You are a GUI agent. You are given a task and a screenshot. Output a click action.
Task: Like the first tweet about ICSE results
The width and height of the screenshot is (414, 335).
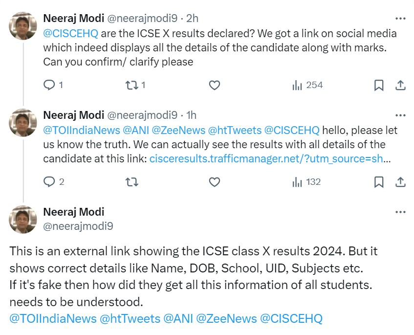click(214, 85)
